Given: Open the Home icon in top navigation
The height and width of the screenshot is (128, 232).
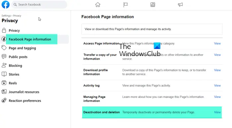Looking at the screenshot, I should point(98,5).
